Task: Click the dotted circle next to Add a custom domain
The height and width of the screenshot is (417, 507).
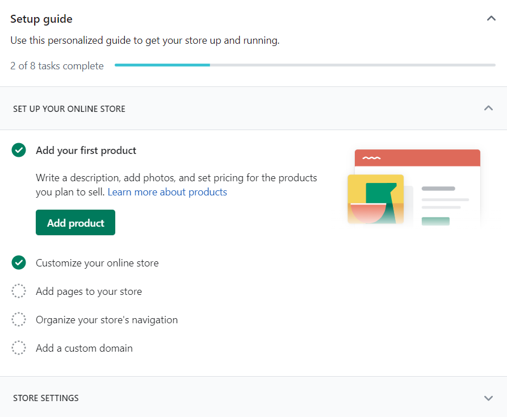Action: point(19,348)
